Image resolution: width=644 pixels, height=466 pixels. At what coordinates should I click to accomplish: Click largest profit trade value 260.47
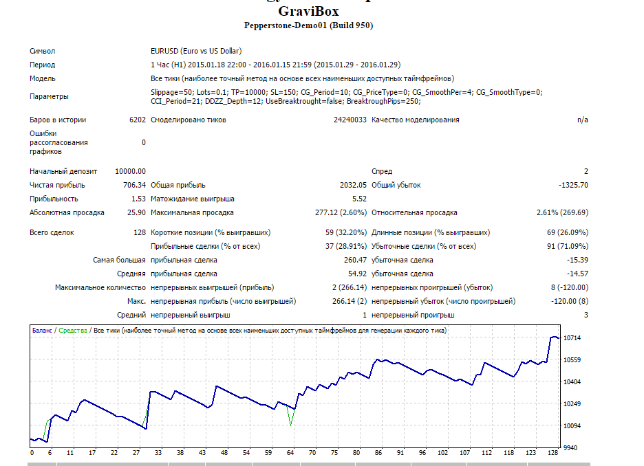click(355, 260)
